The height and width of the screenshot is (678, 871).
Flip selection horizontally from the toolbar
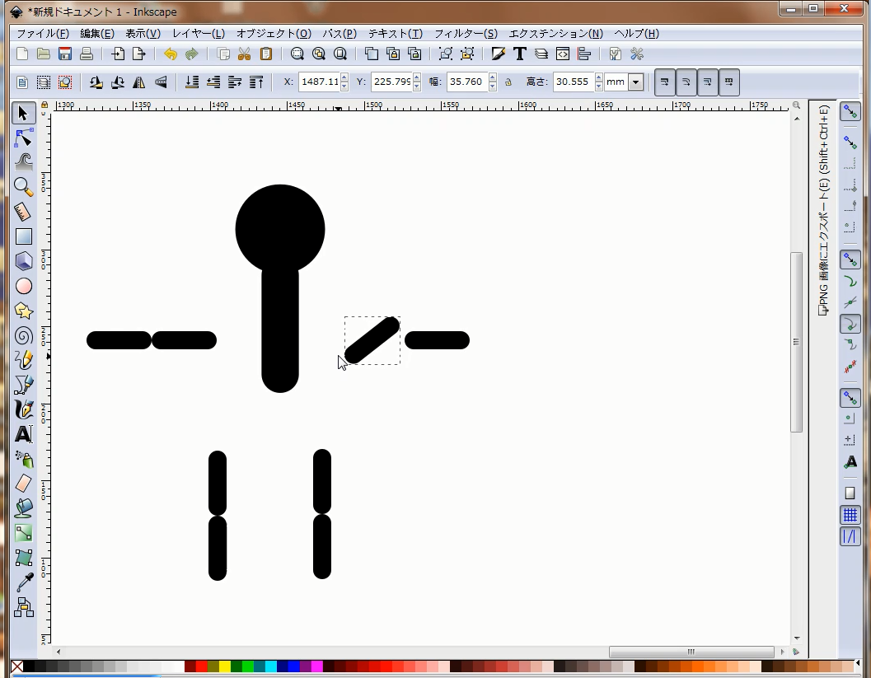click(x=139, y=82)
